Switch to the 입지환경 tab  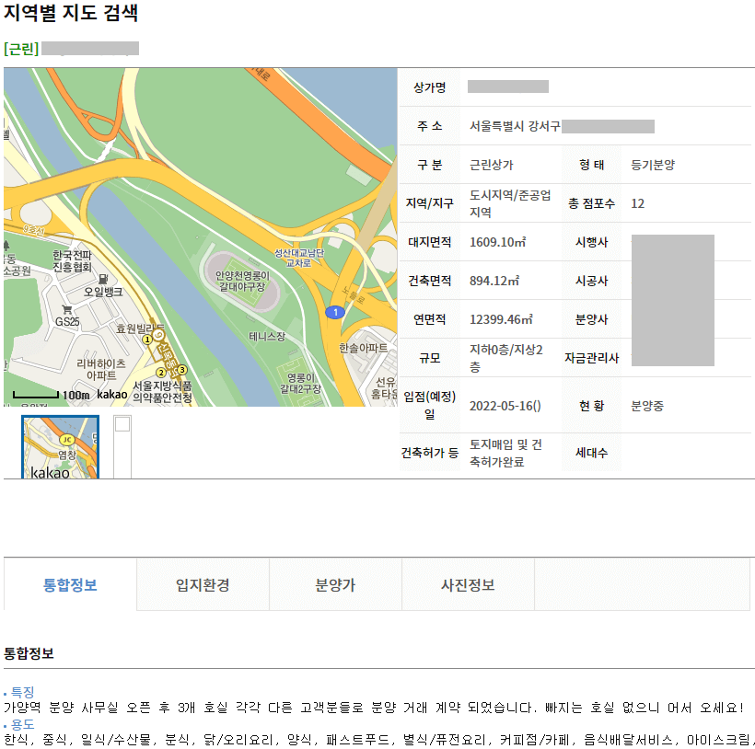pyautogui.click(x=203, y=584)
